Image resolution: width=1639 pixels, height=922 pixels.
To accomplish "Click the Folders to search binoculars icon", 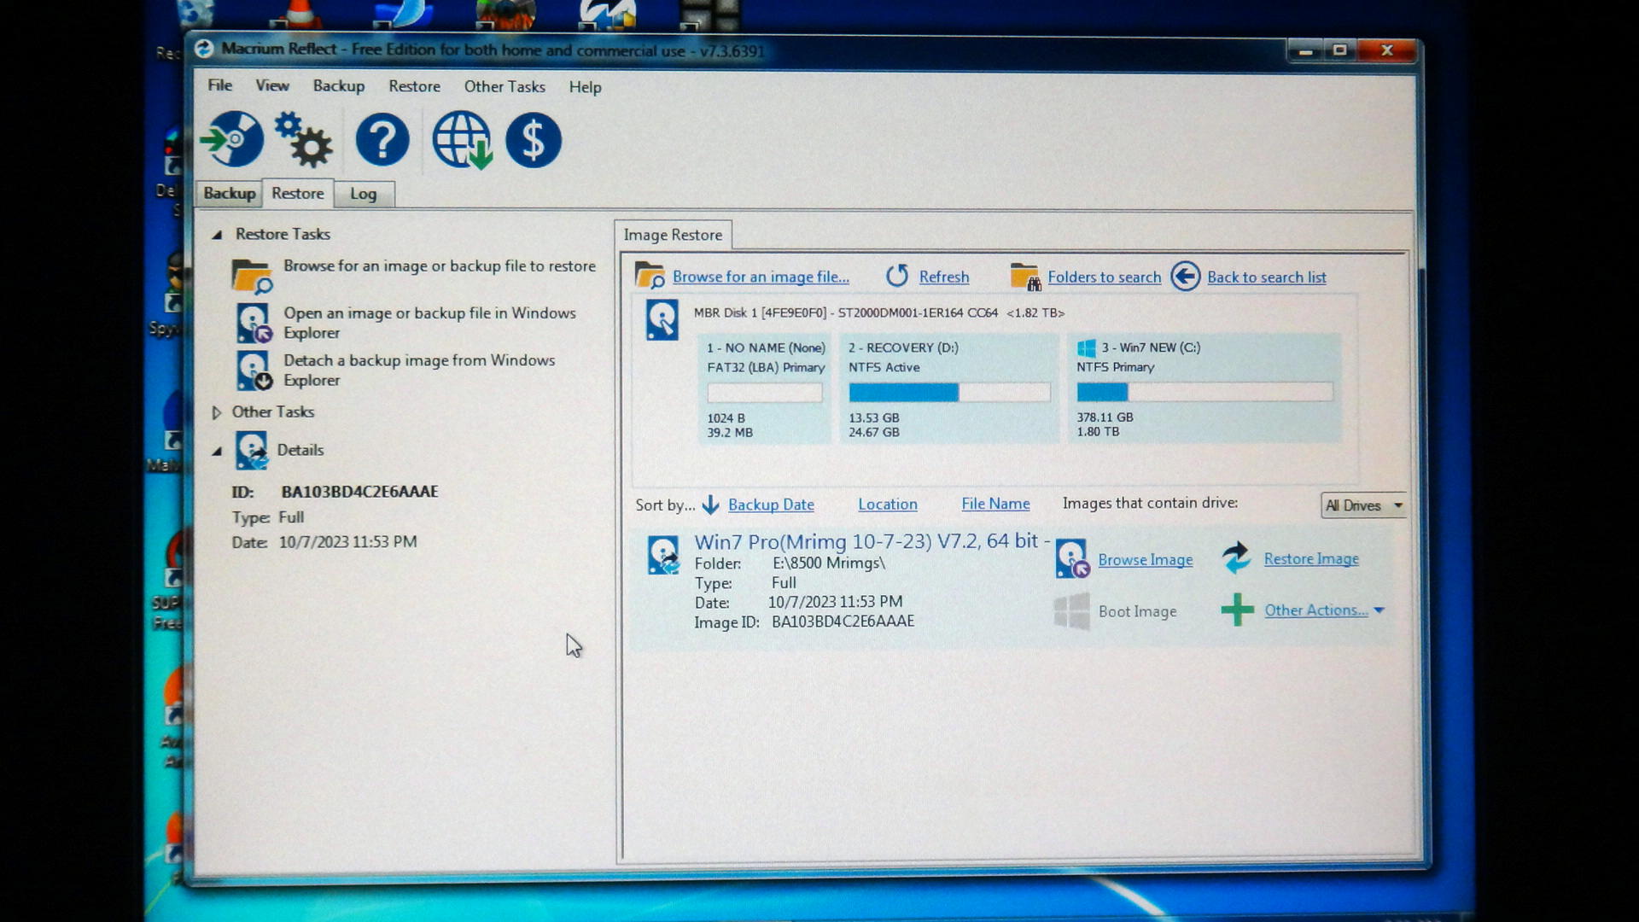I will (1025, 277).
